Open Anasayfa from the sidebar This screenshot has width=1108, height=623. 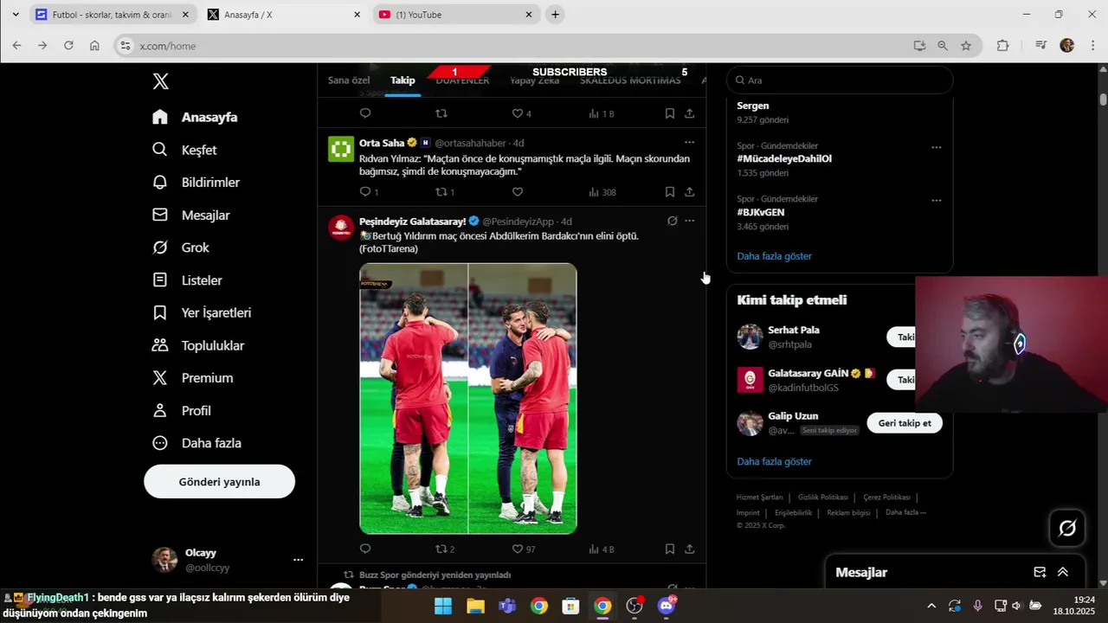tap(195, 117)
